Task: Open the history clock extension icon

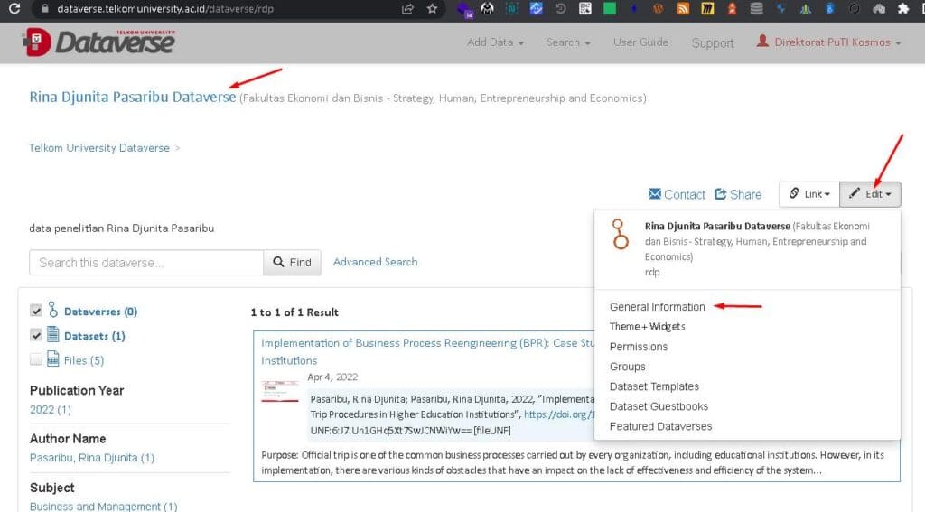Action: [x=560, y=9]
